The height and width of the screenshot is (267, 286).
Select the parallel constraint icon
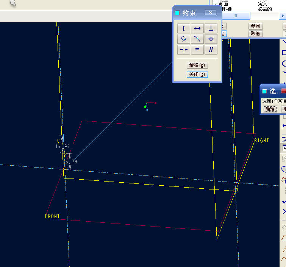(x=211, y=50)
